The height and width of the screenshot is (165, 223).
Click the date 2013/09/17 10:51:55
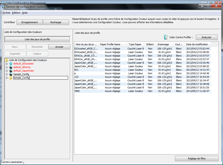(198, 88)
